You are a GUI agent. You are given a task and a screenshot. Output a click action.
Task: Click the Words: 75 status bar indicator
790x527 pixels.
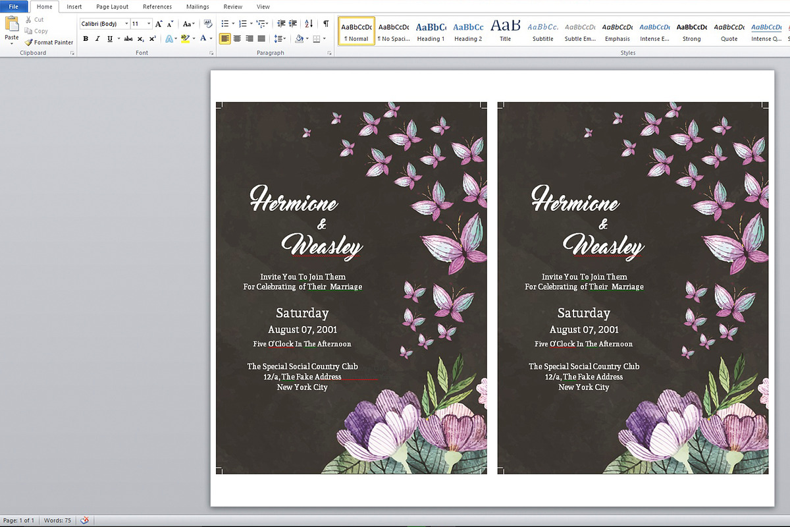[x=57, y=520]
